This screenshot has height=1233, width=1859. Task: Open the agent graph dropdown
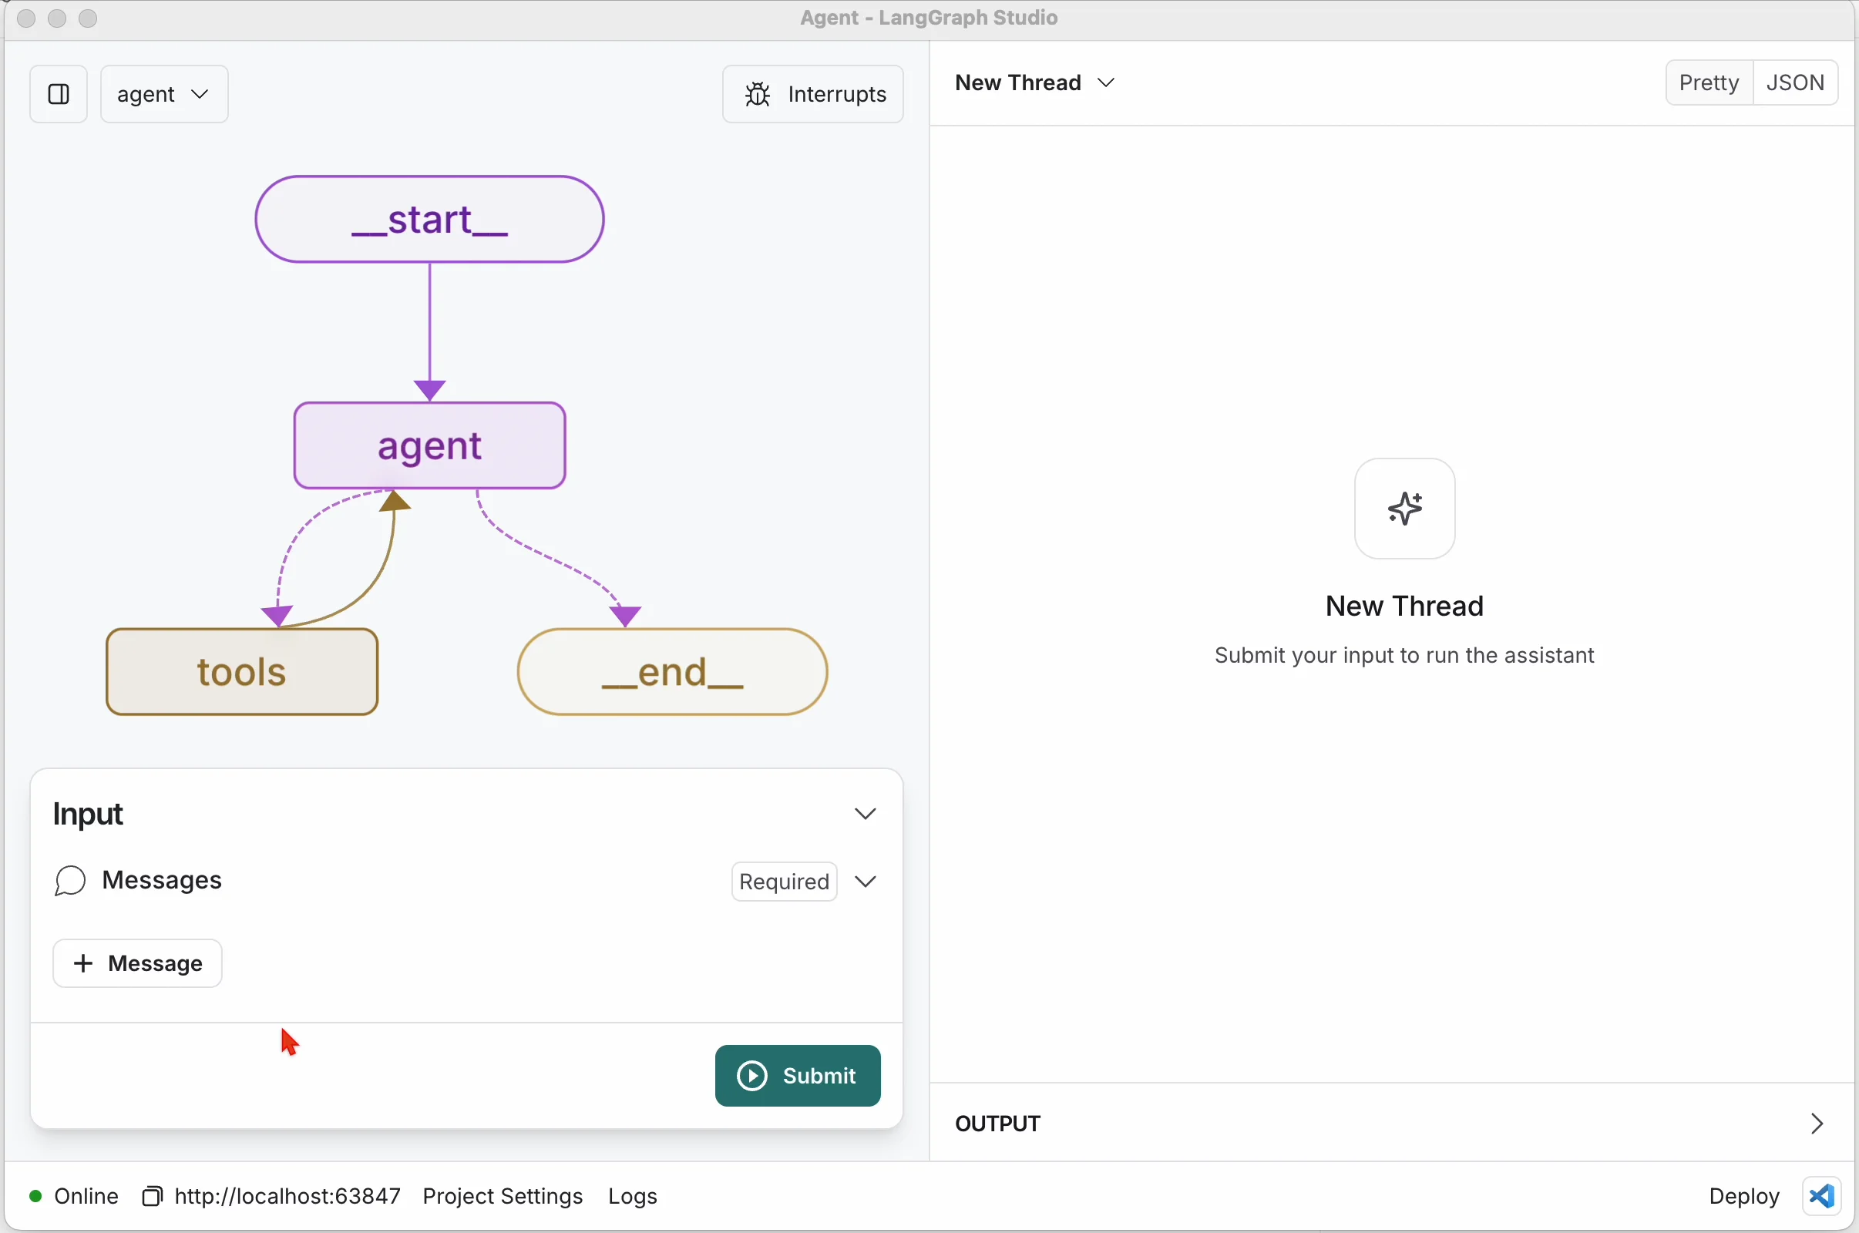(164, 94)
